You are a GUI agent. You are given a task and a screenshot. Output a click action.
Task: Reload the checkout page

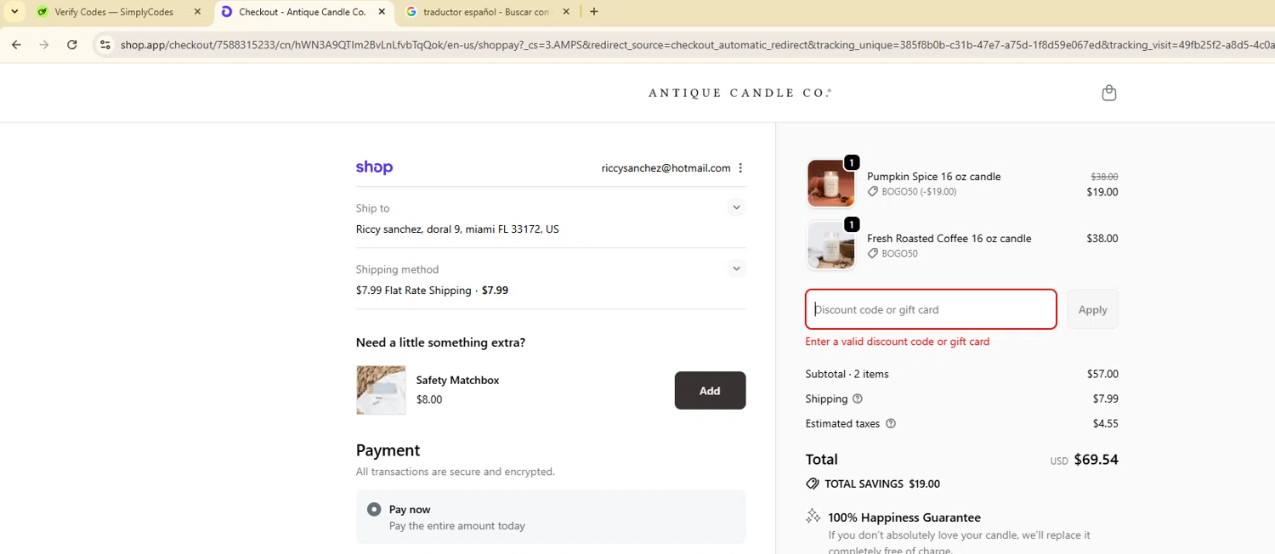(72, 45)
